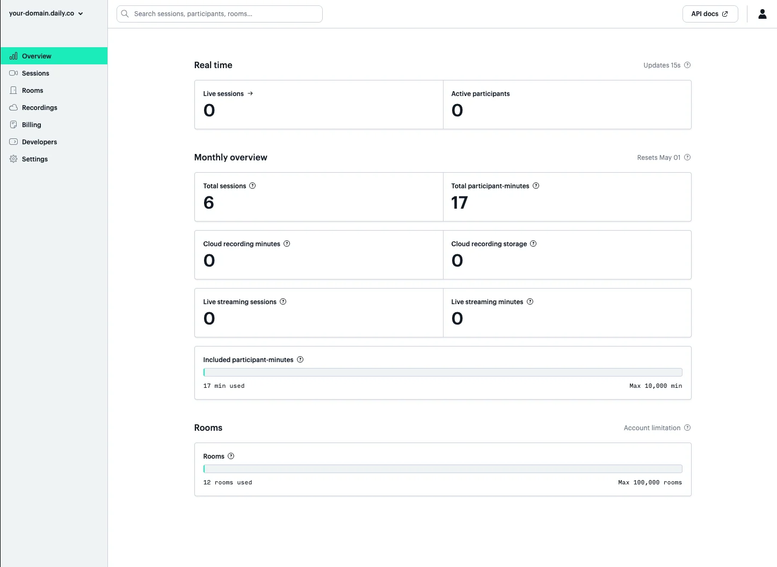
Task: Click the Total participant-minutes value 17
Action: [460, 202]
